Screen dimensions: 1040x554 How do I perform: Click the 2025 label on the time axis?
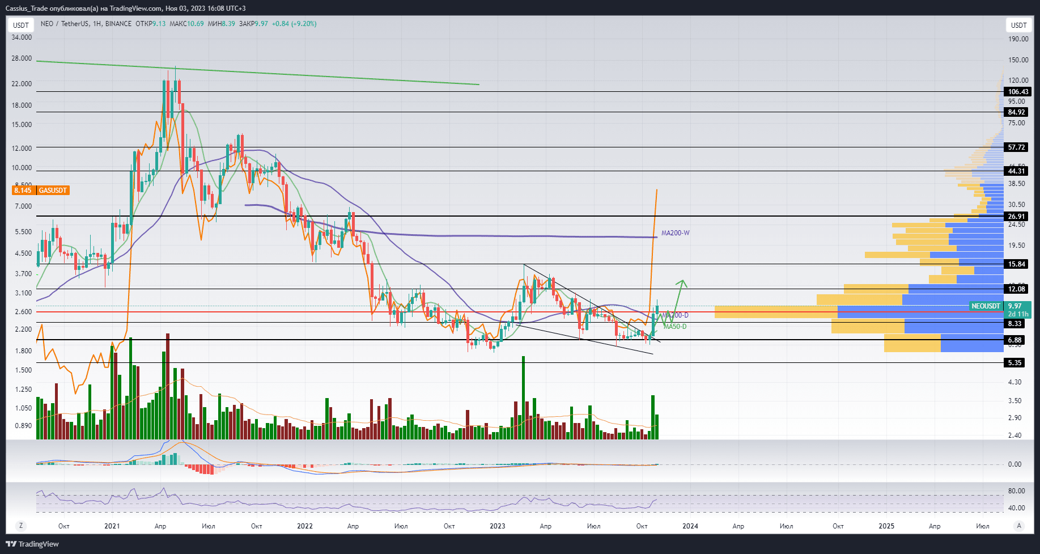(886, 526)
